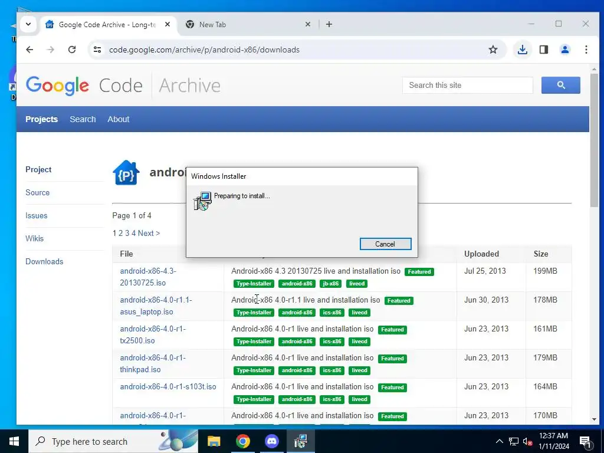Select the Google Code Archive tab
Viewport: 604px width, 453px height.
[x=108, y=24]
